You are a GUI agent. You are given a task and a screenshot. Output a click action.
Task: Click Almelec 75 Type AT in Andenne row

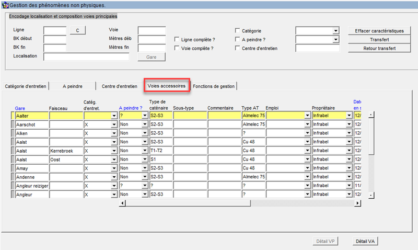pyautogui.click(x=253, y=177)
